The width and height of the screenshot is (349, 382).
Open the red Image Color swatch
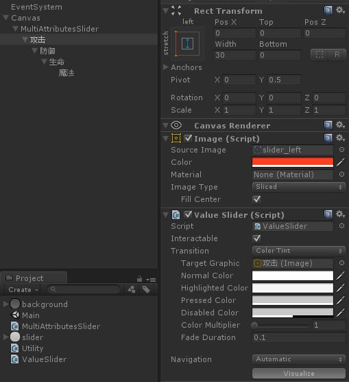coord(293,162)
